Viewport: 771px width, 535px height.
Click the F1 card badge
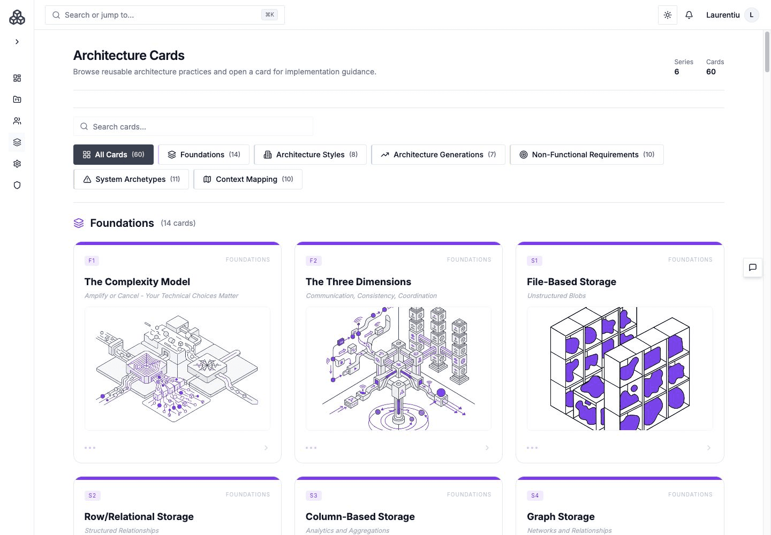92,261
